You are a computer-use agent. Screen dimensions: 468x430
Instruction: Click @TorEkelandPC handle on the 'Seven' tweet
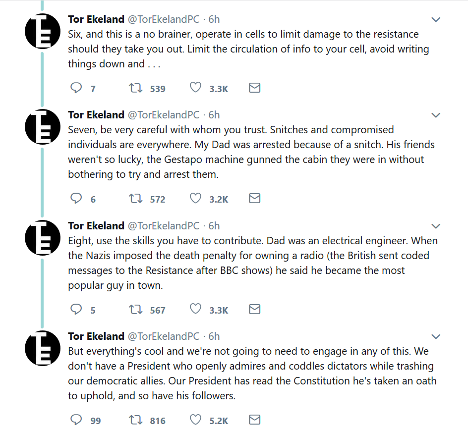pyautogui.click(x=164, y=115)
